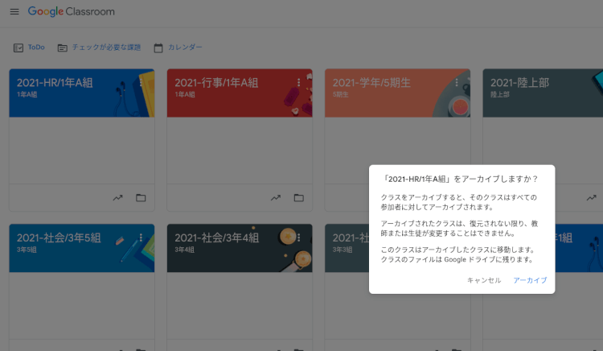Open class 2021-社会/3年5組 title
Viewport: 603px width, 351px height.
pyautogui.click(x=59, y=237)
